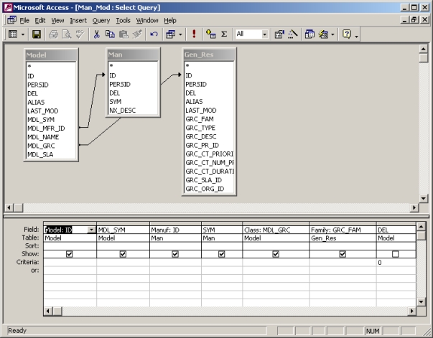The height and width of the screenshot is (338, 433).
Task: Uncheck Show for SYM column
Action: click(222, 254)
